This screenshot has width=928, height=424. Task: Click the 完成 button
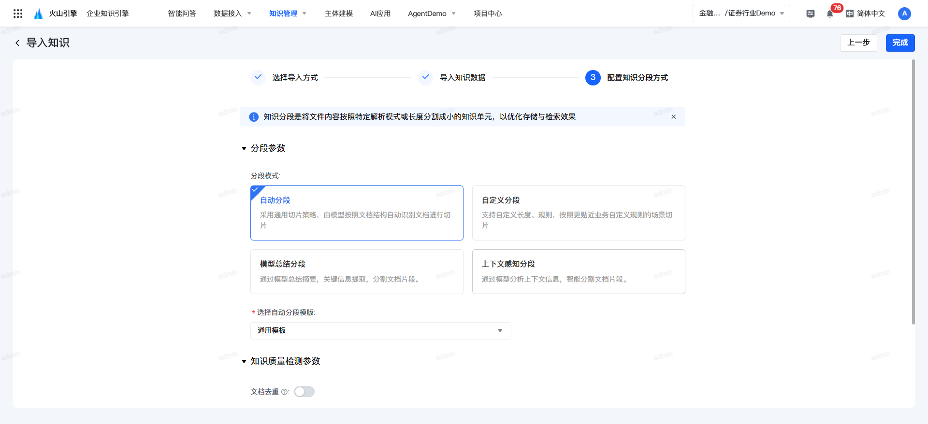pos(900,43)
